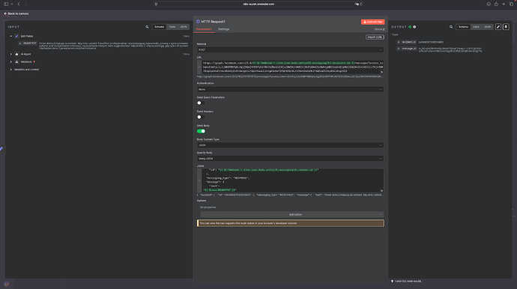Click the HTTP Request1 node title
Screen dimensions: 517x289
click(x=214, y=22)
